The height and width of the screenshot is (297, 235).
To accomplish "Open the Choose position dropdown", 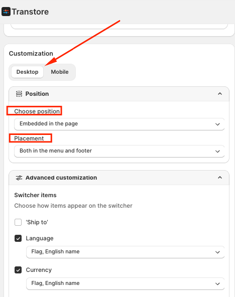I will [x=120, y=124].
